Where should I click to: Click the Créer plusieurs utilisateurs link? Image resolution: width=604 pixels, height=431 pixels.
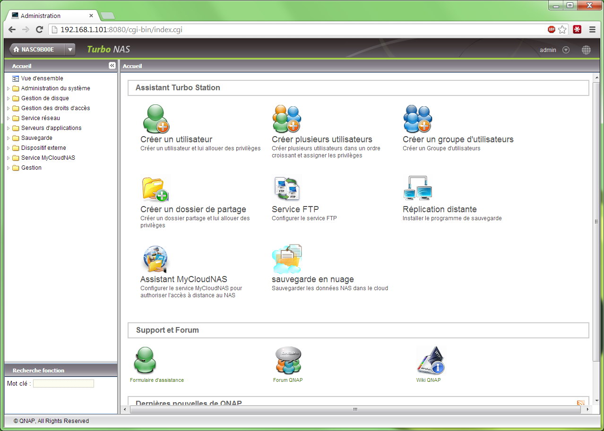click(322, 139)
